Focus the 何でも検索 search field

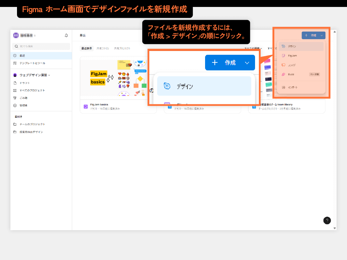[x=41, y=46]
